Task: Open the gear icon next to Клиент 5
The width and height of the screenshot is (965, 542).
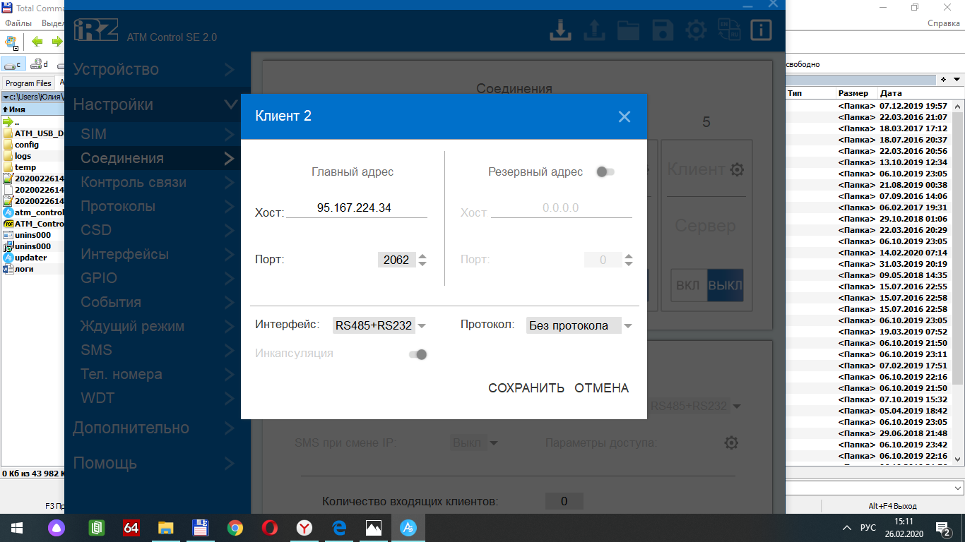Action: click(737, 169)
